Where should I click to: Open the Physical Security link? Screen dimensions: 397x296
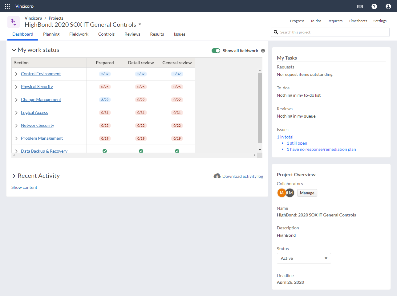[37, 87]
